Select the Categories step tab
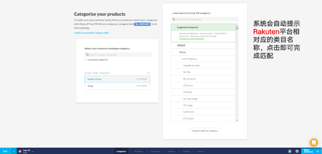The height and width of the screenshot is (154, 322). (121, 151)
